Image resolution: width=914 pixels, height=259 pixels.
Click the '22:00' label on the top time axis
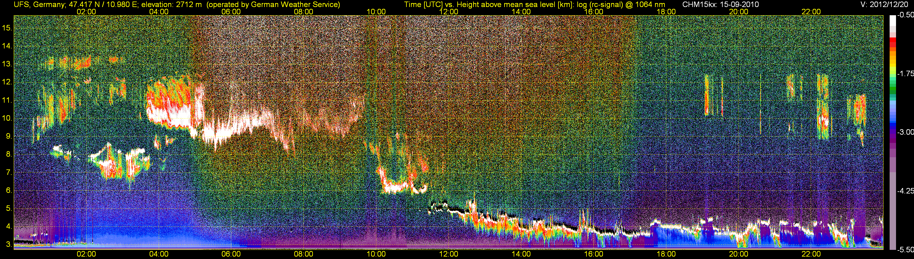(811, 12)
